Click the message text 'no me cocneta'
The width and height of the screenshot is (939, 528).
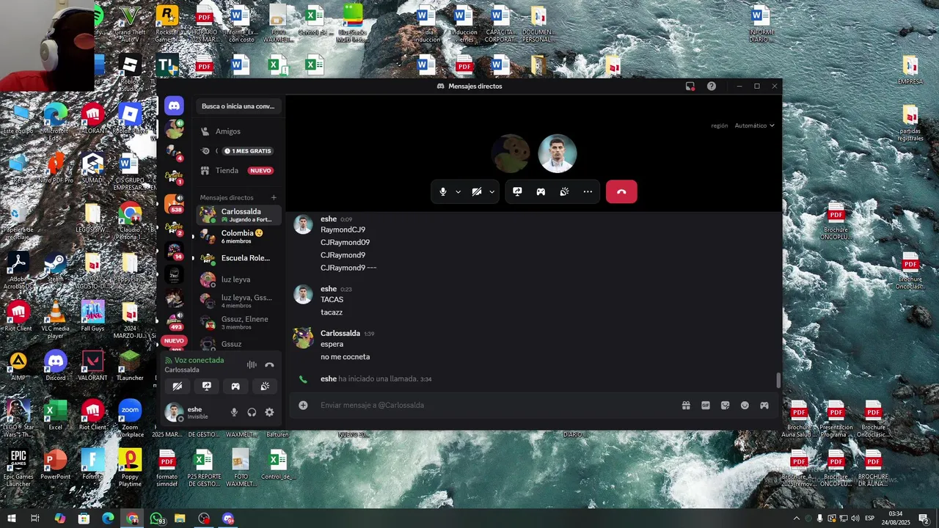coord(345,357)
